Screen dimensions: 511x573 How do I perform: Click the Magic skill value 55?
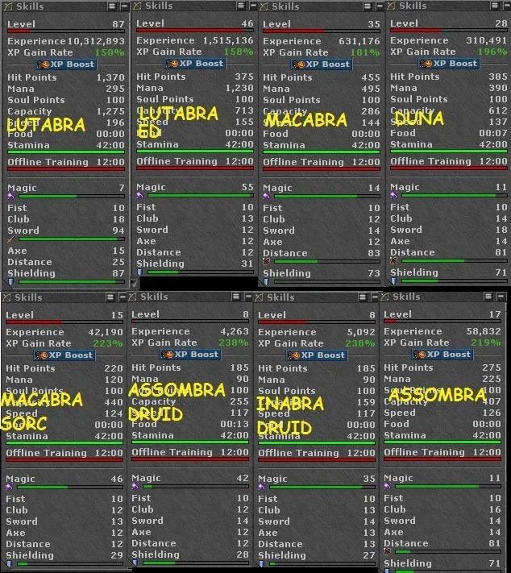[247, 187]
